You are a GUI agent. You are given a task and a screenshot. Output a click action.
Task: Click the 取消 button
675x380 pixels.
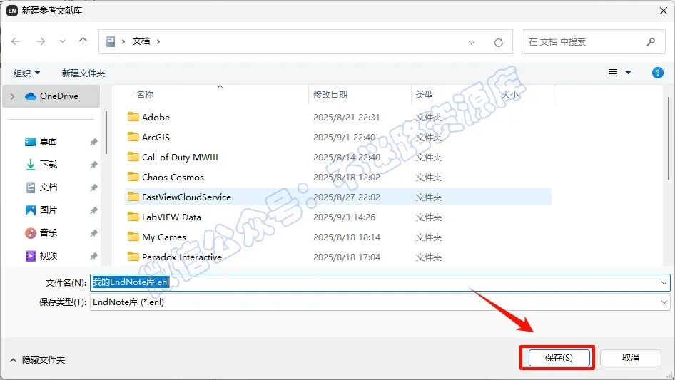631,358
